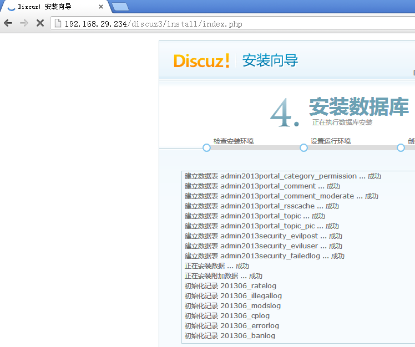
Task: Click the admin2013portal_comment ... 成功 log line
Action: click(x=262, y=186)
